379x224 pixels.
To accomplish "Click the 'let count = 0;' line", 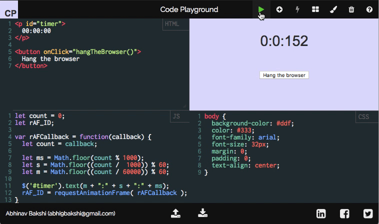I will point(39,116).
